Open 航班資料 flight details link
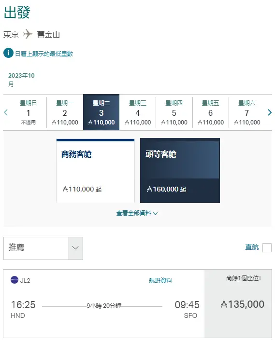275x342 pixels. [160, 280]
